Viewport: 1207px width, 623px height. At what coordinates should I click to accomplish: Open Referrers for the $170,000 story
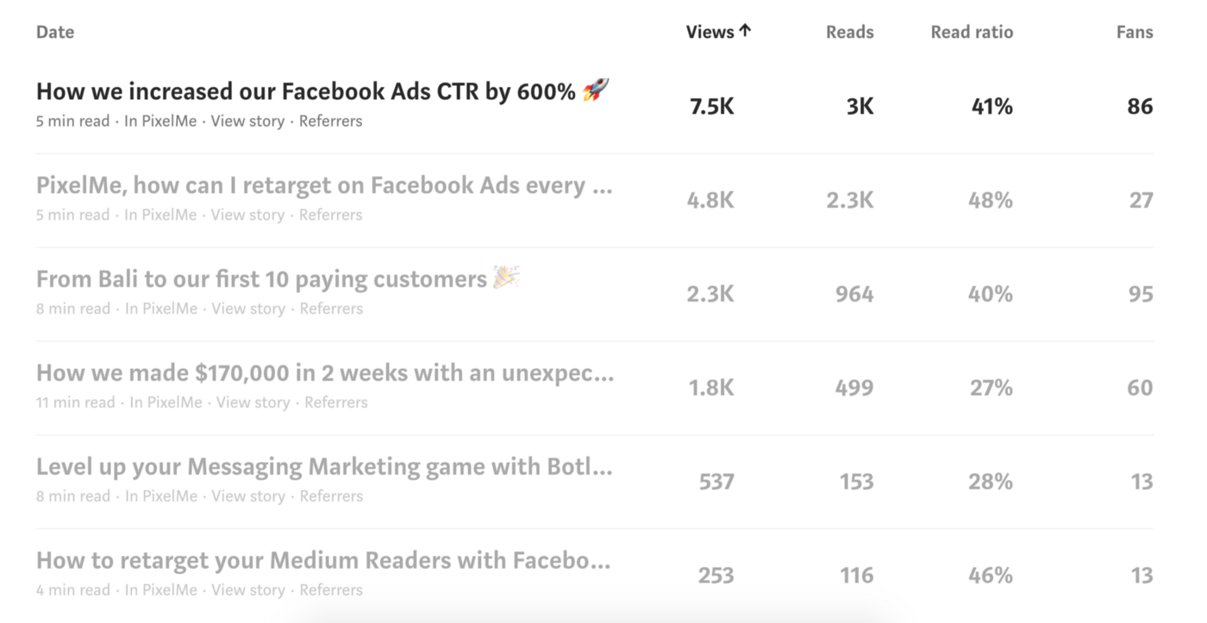pyautogui.click(x=336, y=402)
